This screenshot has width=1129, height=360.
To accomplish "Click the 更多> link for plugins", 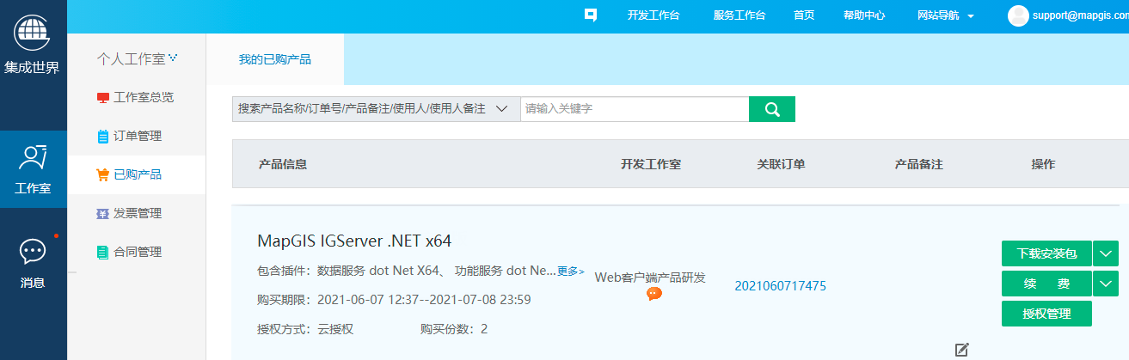I will [571, 272].
